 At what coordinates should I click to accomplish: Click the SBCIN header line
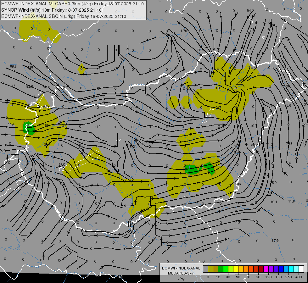pyautogui.click(x=64, y=16)
